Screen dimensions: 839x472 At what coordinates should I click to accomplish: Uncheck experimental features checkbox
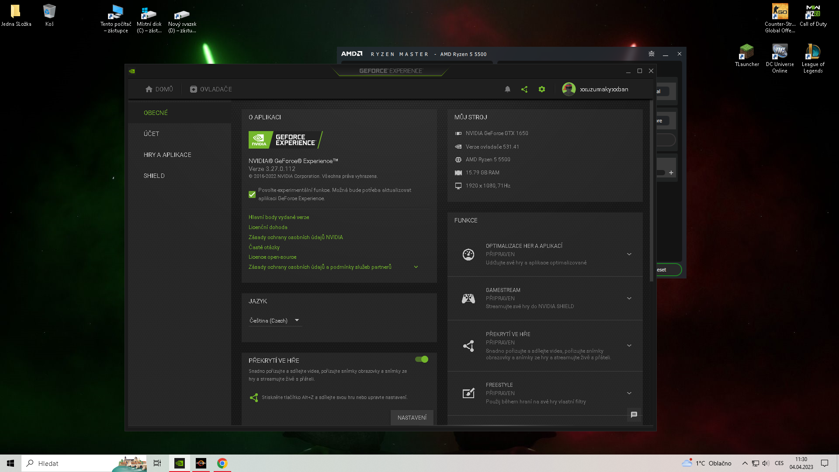[x=252, y=194]
